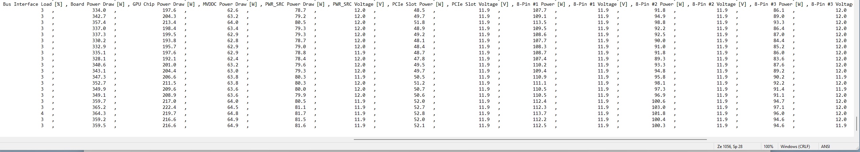Click the ANSI encoding indicator
This screenshot has height=152, width=860.
coord(825,147)
